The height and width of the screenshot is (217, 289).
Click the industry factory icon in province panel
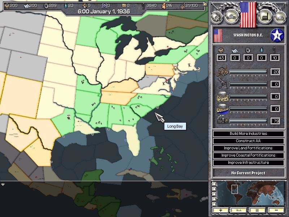223,71
